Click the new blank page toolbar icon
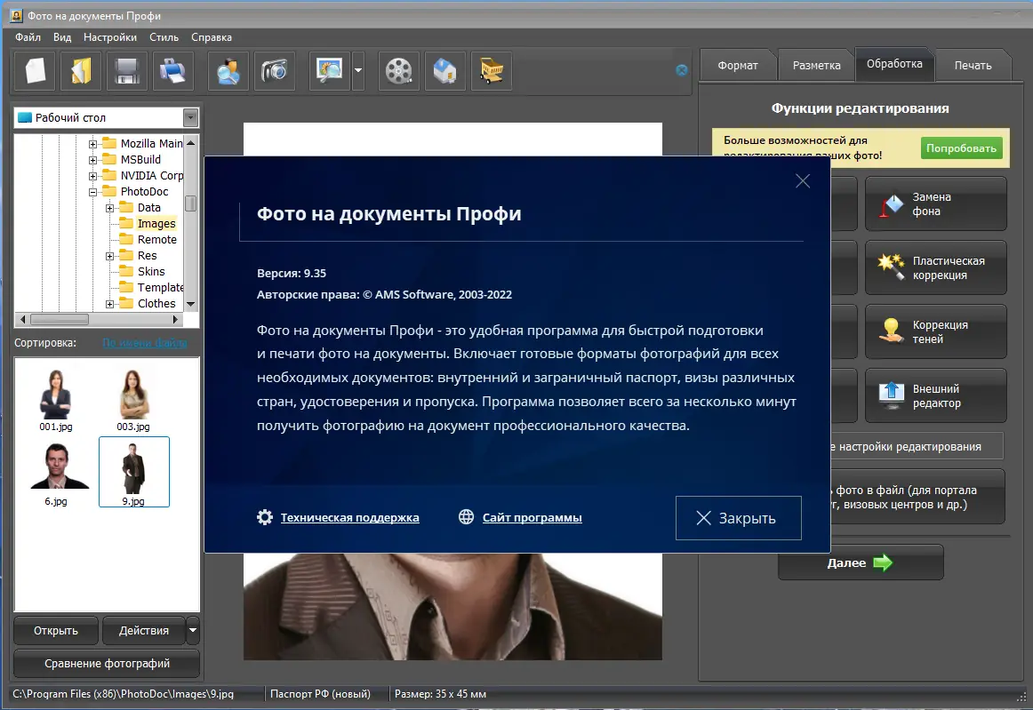The width and height of the screenshot is (1033, 710). 34,70
